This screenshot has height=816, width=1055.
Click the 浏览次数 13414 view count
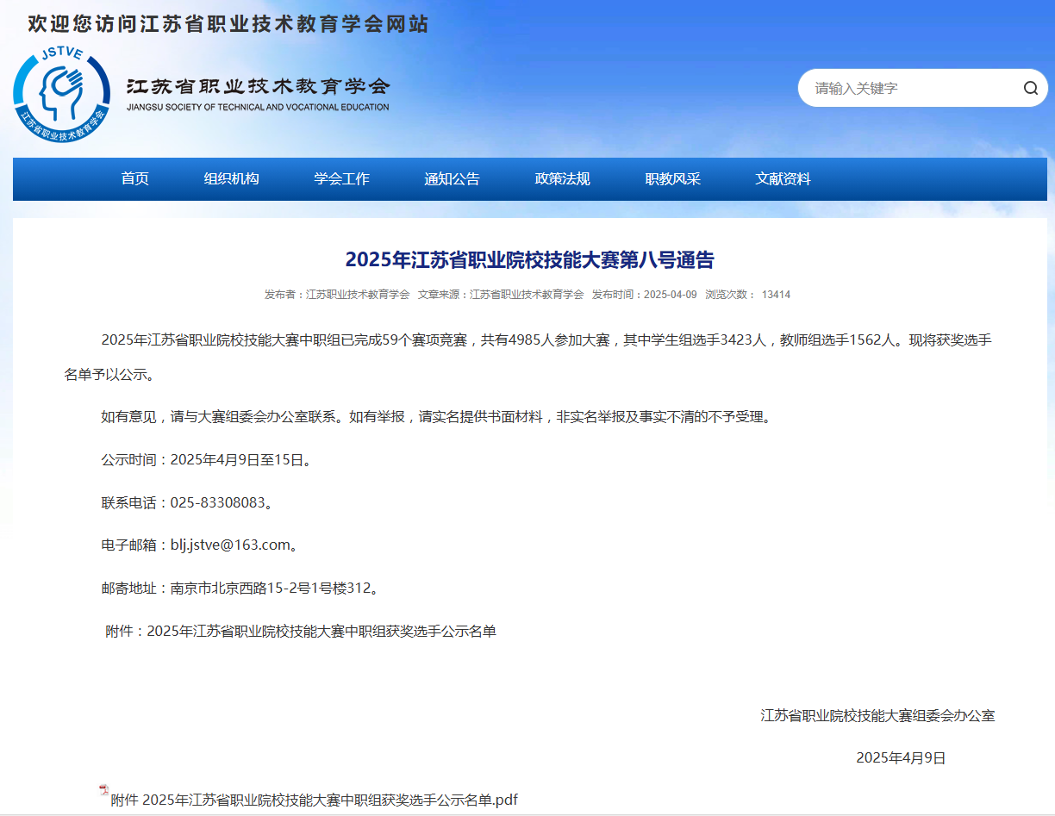747,295
